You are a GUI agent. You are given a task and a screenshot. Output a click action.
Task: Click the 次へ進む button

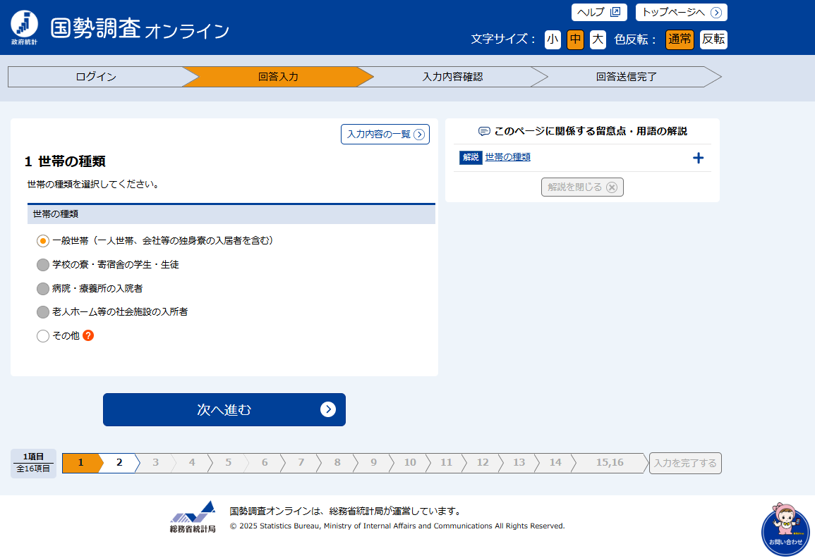(x=224, y=409)
